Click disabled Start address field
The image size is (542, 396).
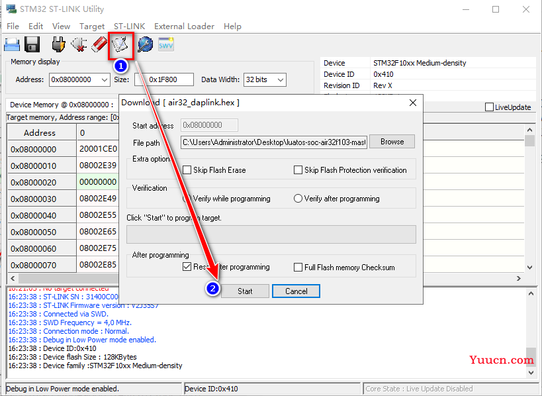coord(209,125)
